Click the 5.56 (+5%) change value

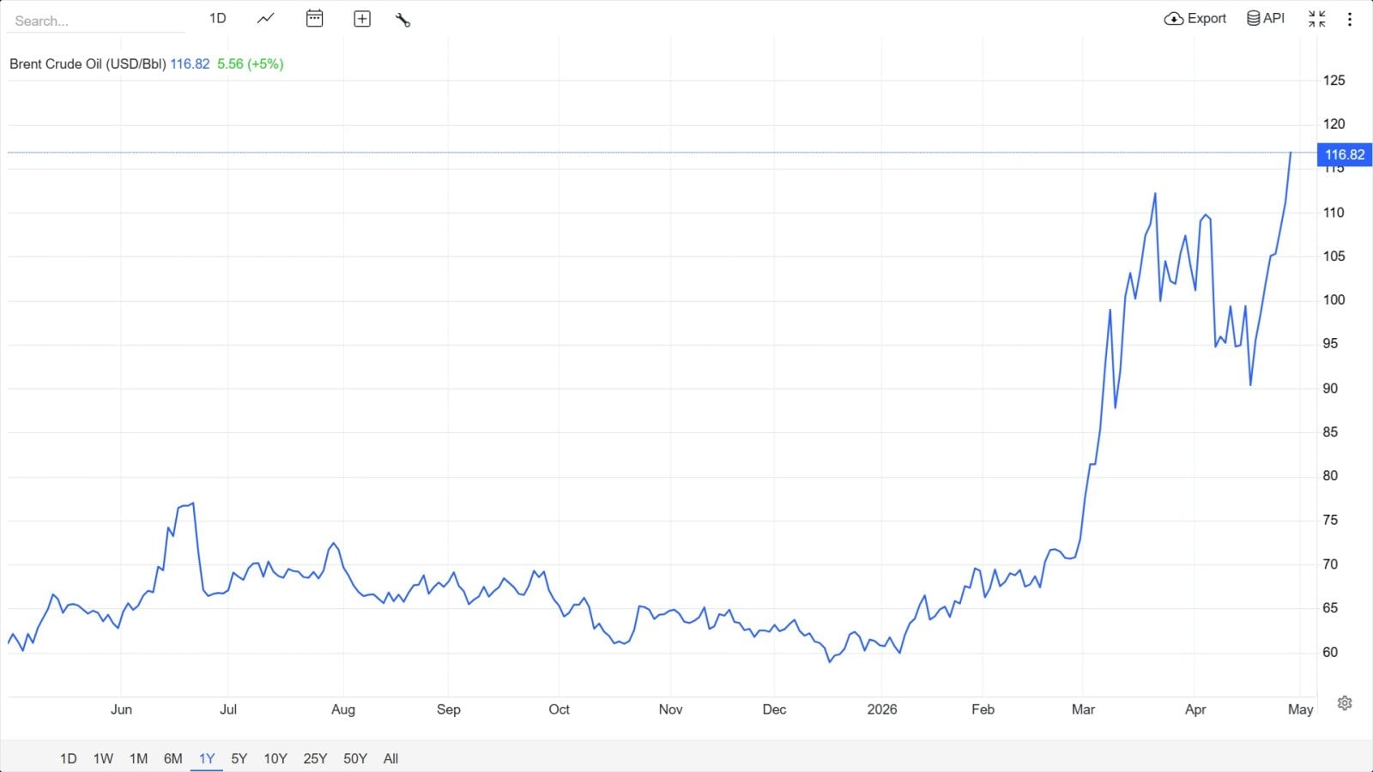tap(251, 64)
